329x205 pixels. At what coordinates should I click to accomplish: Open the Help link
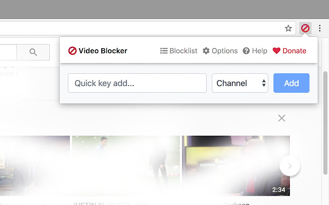[x=255, y=51]
